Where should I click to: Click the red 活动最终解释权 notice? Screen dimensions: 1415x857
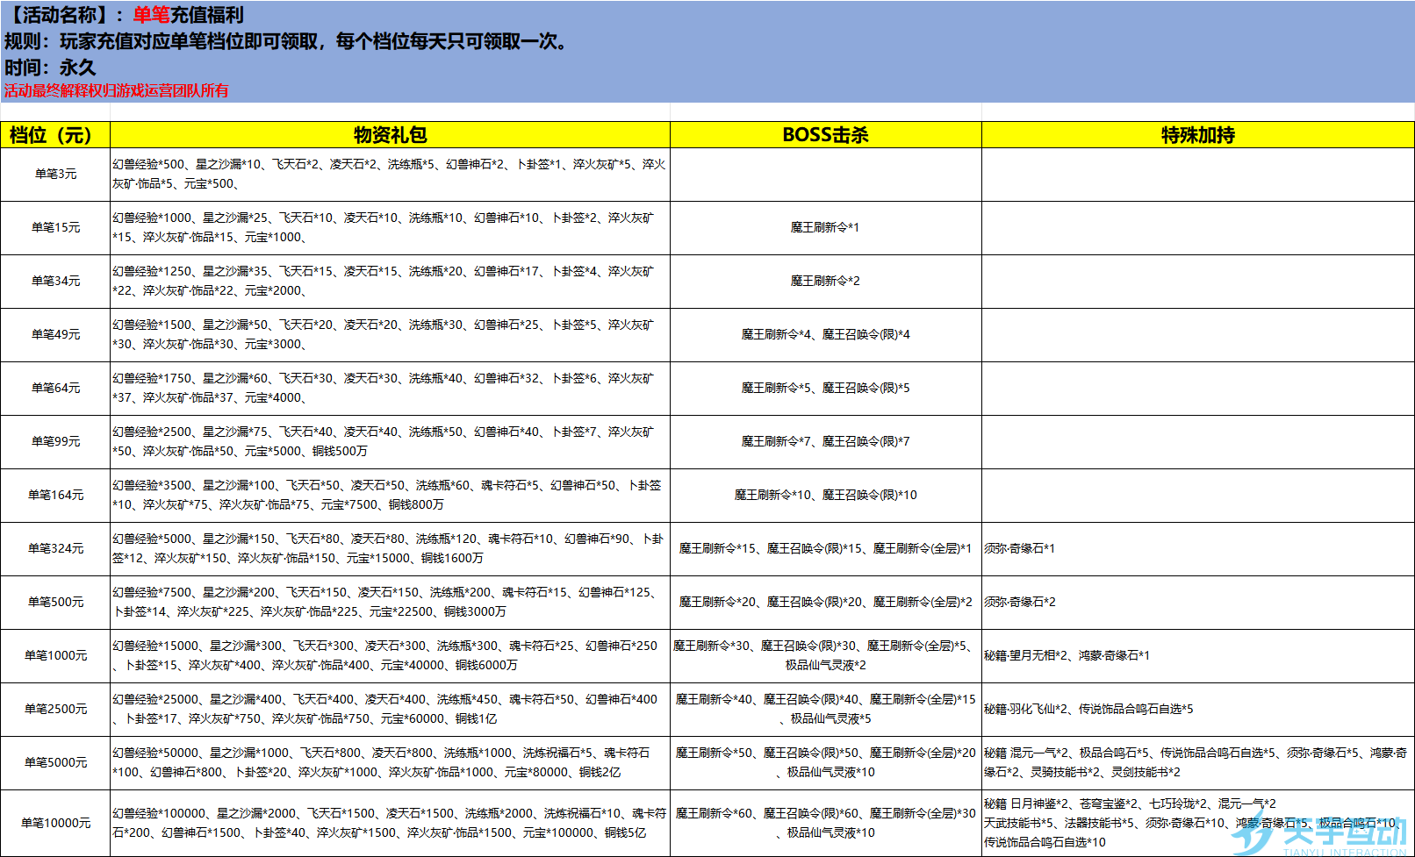click(116, 90)
